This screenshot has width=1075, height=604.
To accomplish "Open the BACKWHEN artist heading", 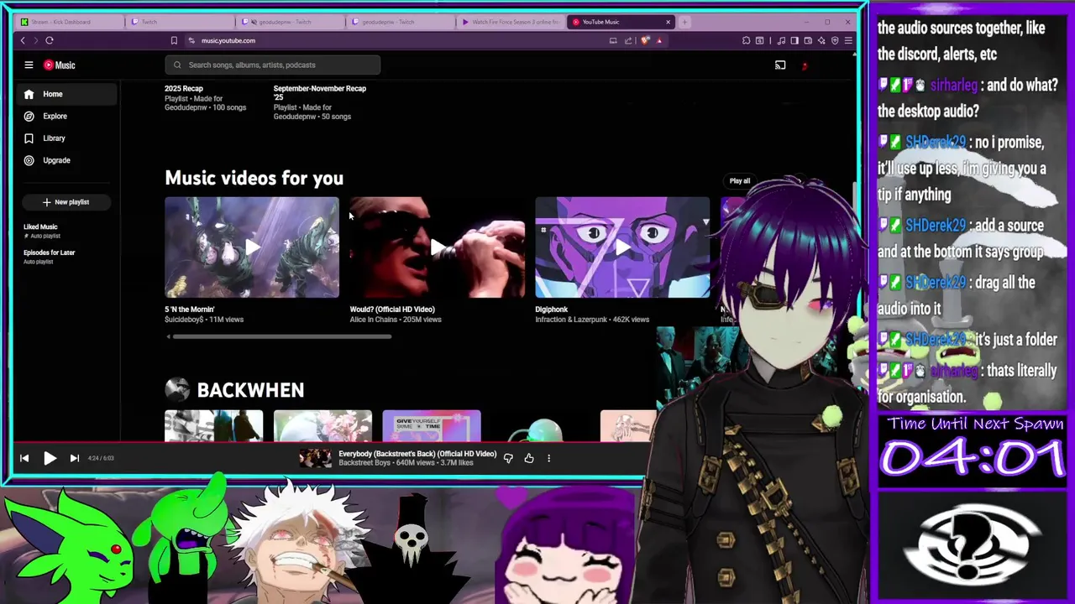I will [x=250, y=390].
